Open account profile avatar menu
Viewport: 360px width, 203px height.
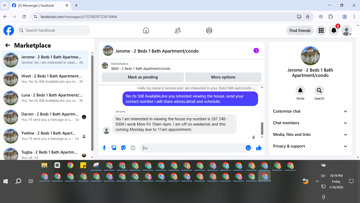click(x=347, y=31)
